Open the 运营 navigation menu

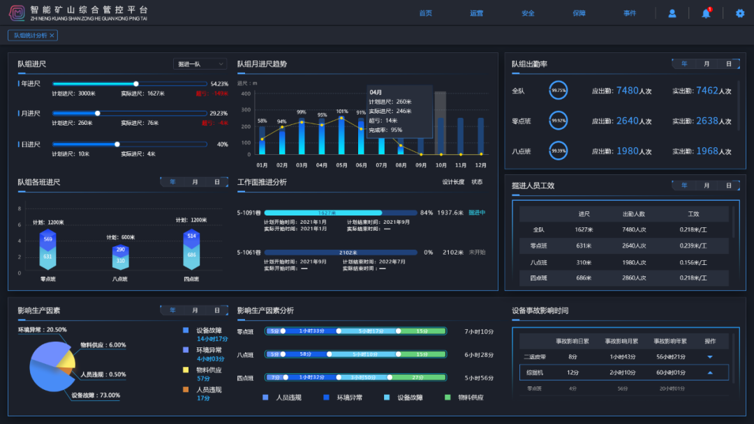[477, 13]
